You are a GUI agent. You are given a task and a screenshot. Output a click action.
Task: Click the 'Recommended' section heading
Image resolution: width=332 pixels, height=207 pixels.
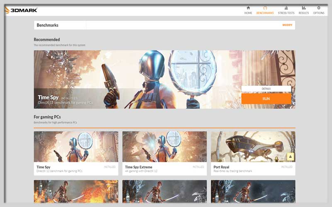(x=47, y=39)
